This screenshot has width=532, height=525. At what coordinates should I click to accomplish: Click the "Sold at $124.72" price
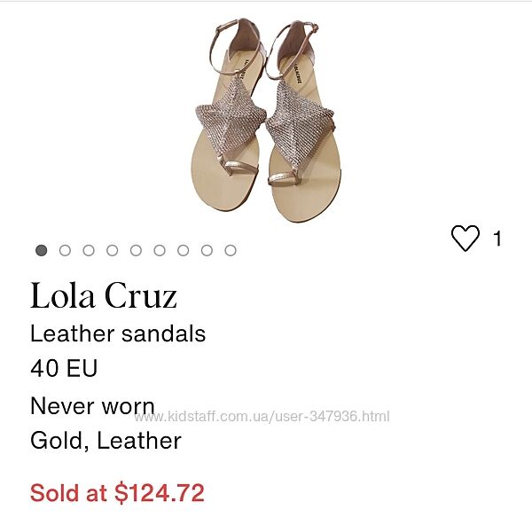tap(117, 492)
